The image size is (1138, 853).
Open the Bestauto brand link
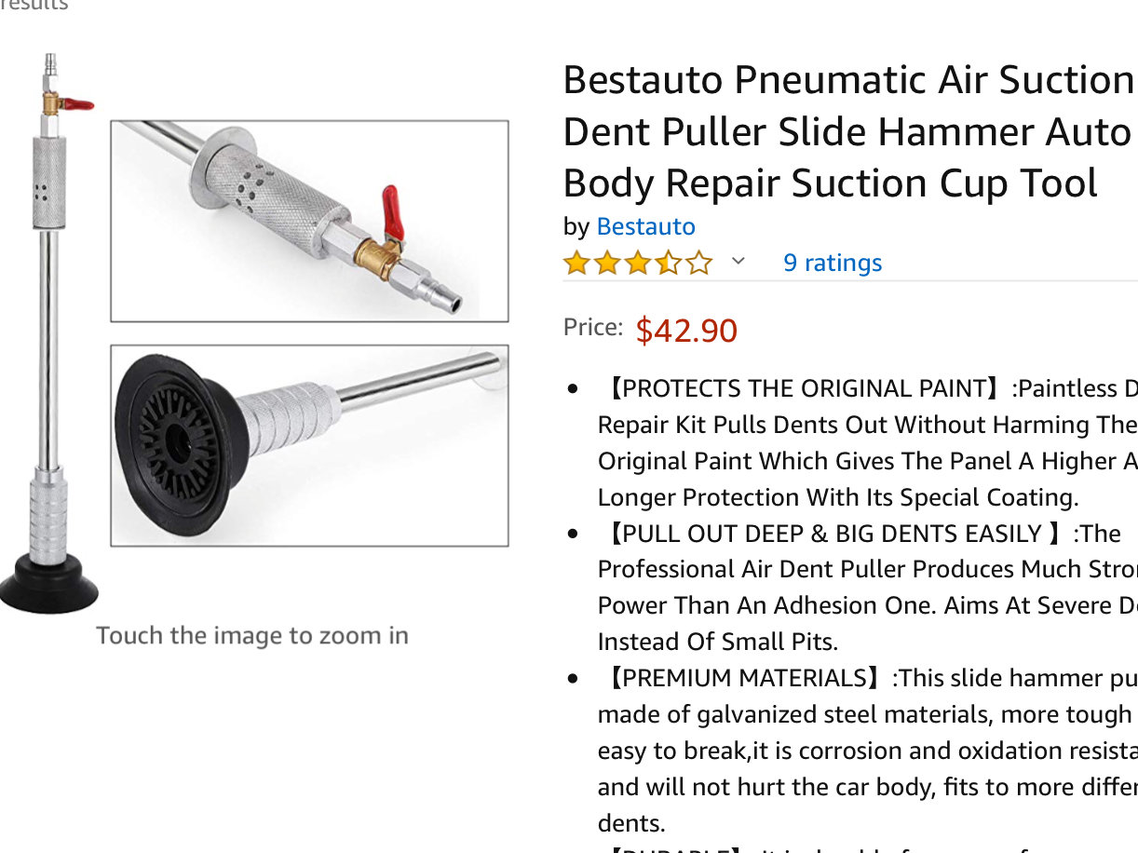[645, 226]
